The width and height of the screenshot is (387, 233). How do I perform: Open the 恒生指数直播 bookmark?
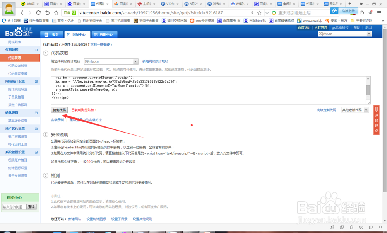pos(36,21)
